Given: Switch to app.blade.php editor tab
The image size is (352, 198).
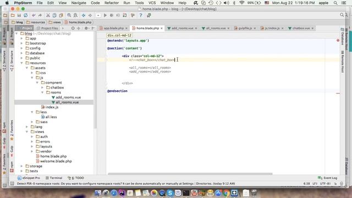Looking at the screenshot, I should pyautogui.click(x=114, y=28).
